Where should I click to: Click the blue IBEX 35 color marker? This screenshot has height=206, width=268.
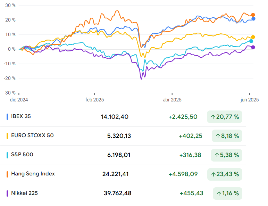(x=7, y=117)
